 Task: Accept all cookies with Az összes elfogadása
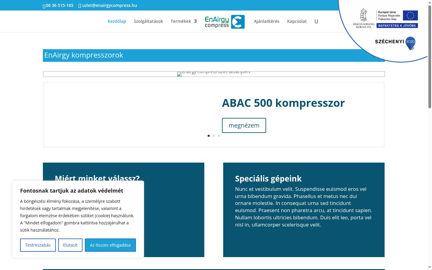click(x=110, y=245)
